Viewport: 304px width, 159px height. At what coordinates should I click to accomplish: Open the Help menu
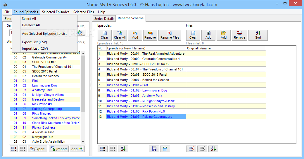click(x=101, y=12)
